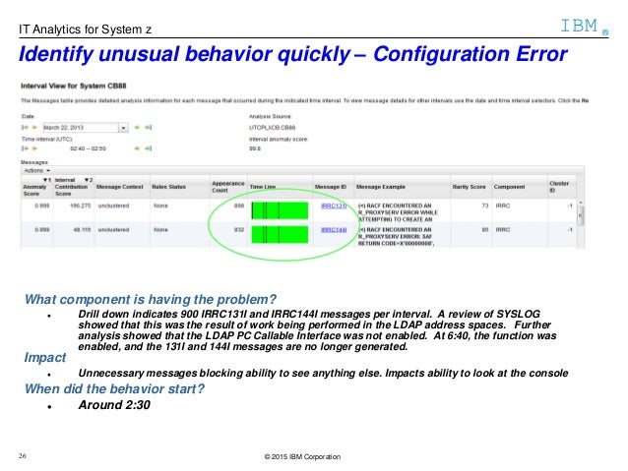Click the Cluster ID column header
This screenshot has height=471, width=628.
tap(559, 187)
